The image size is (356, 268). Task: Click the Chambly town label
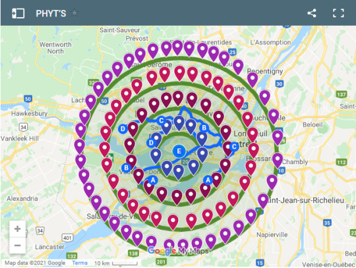pyautogui.click(x=295, y=162)
